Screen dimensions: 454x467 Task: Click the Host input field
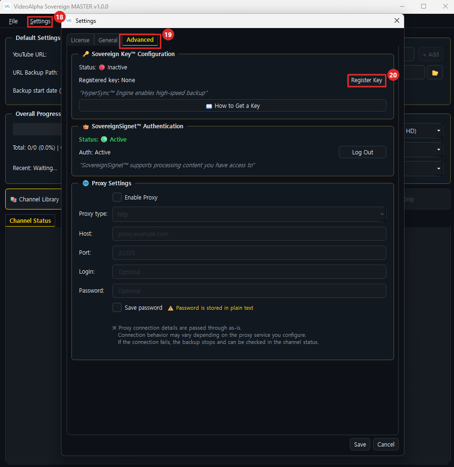[249, 234]
